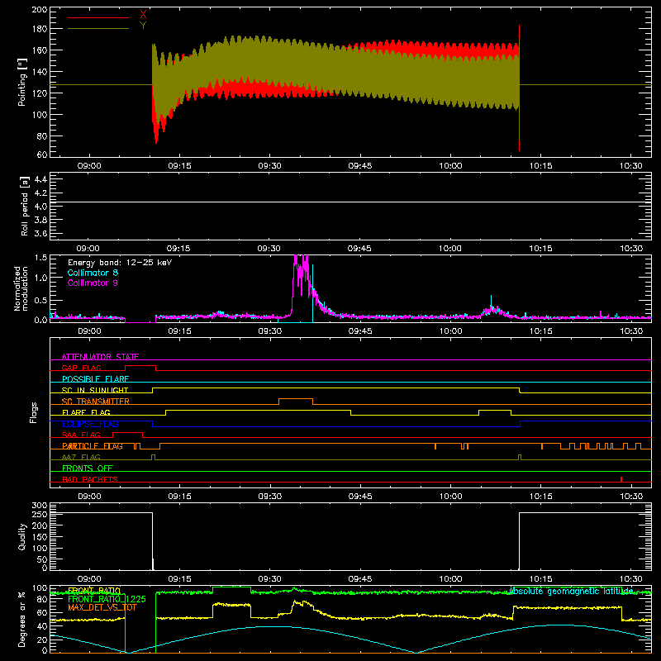The image size is (661, 661).
Task: Click the ATTENUATOR_STATE flag label
Action: pyautogui.click(x=100, y=357)
